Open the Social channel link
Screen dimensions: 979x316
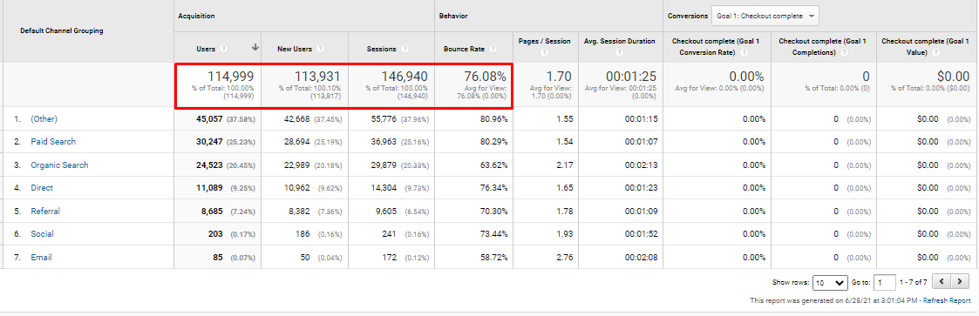coord(42,233)
